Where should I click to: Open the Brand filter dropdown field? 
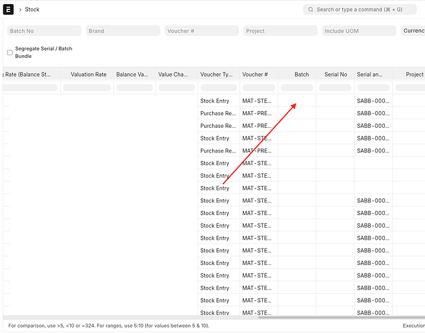(123, 31)
